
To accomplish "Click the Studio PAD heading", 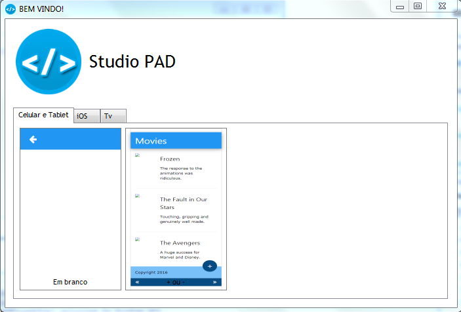I will pyautogui.click(x=132, y=62).
